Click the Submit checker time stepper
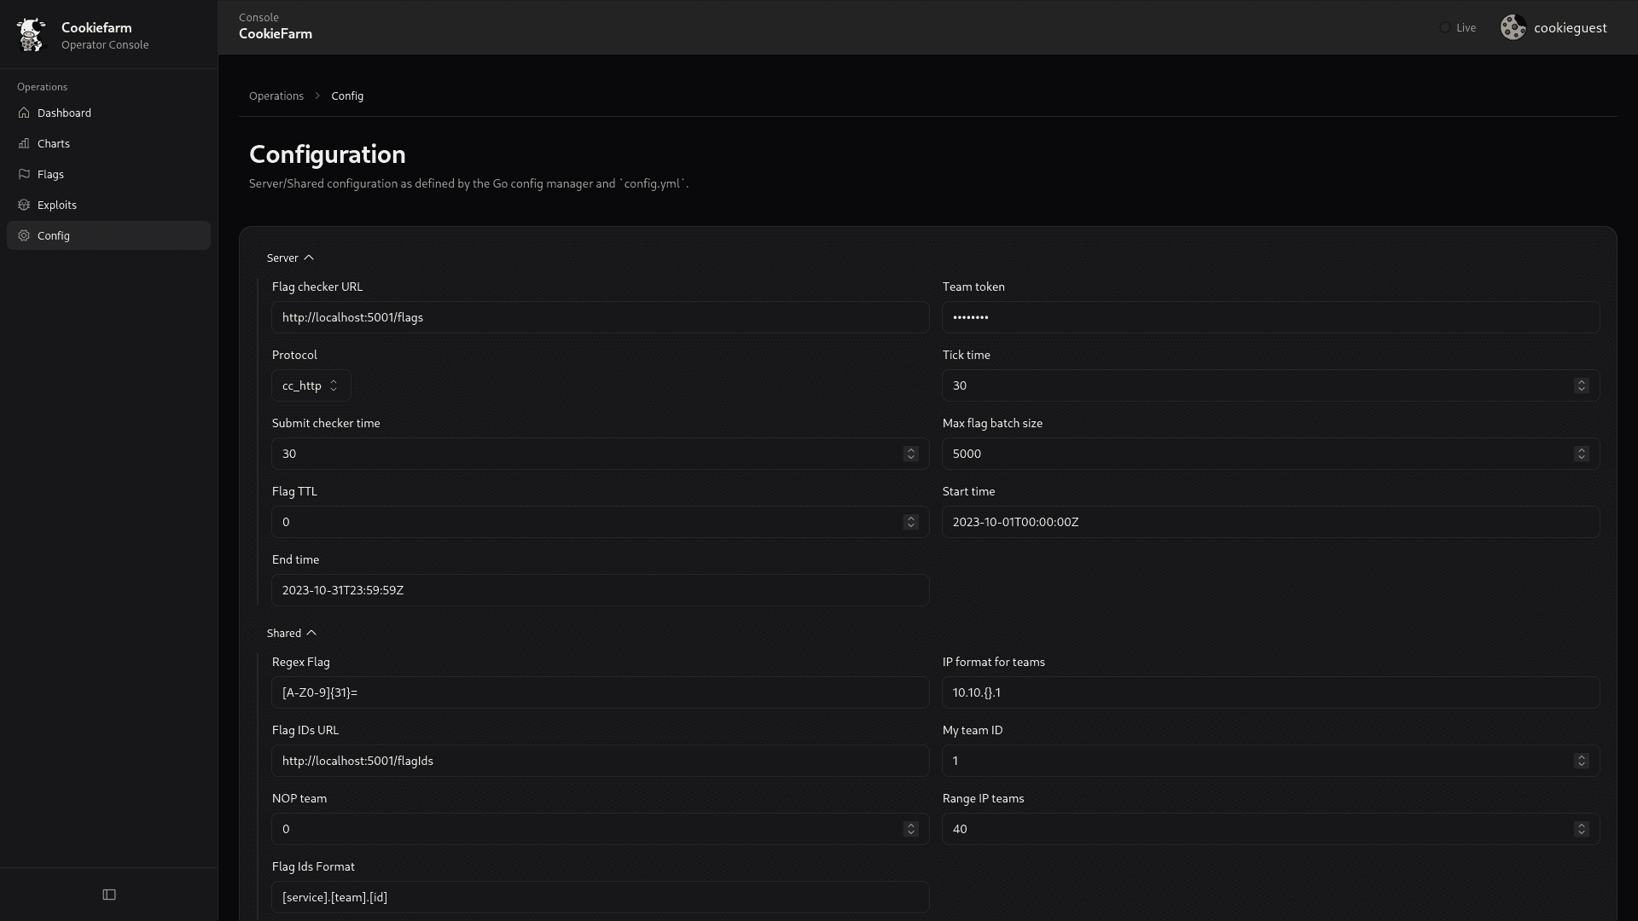This screenshot has height=921, width=1638. [x=910, y=454]
